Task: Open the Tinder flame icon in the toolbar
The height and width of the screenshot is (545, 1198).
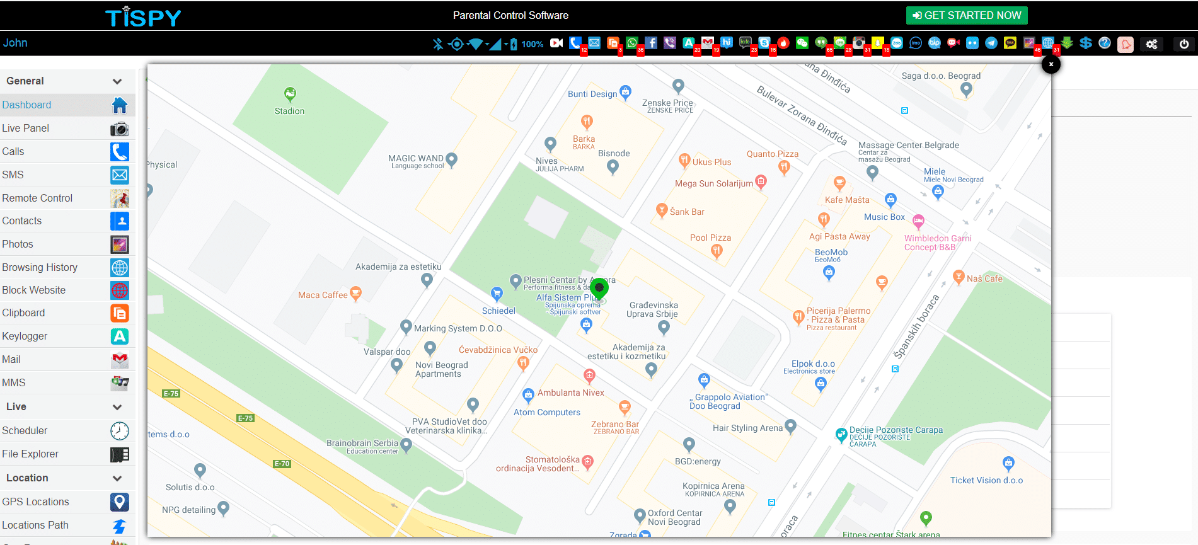Action: pyautogui.click(x=783, y=43)
